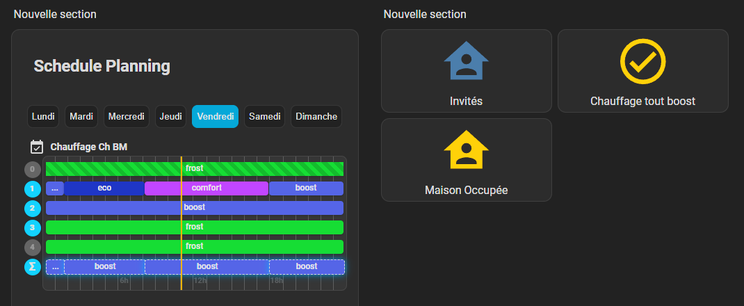744x306 pixels.
Task: Click the Invités house icon
Action: coord(467,61)
